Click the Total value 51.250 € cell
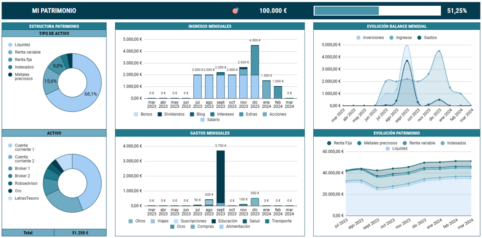Screen dimensions: 482x238 tap(80, 233)
